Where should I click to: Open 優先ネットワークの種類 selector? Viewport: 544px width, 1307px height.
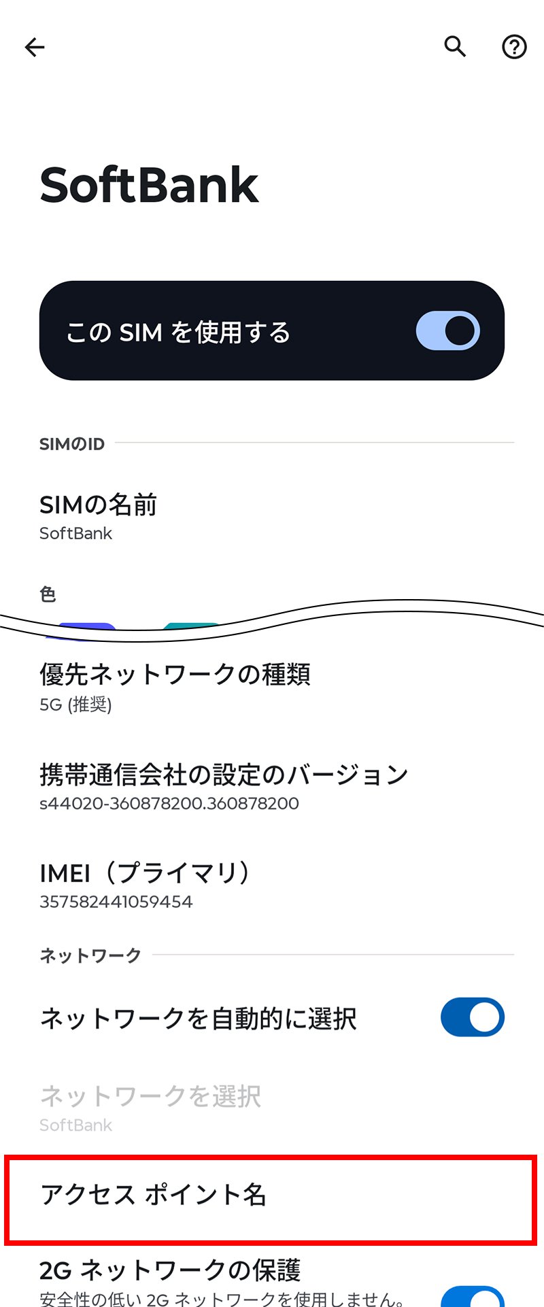[272, 688]
